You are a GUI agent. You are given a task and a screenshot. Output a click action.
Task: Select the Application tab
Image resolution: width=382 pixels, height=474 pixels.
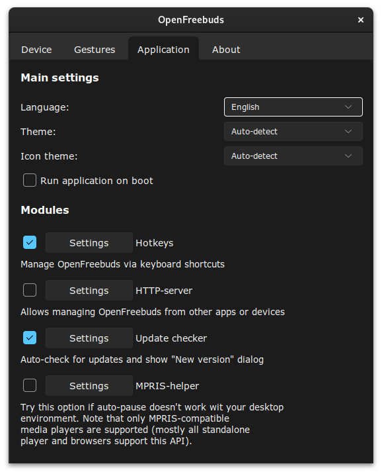(x=163, y=49)
